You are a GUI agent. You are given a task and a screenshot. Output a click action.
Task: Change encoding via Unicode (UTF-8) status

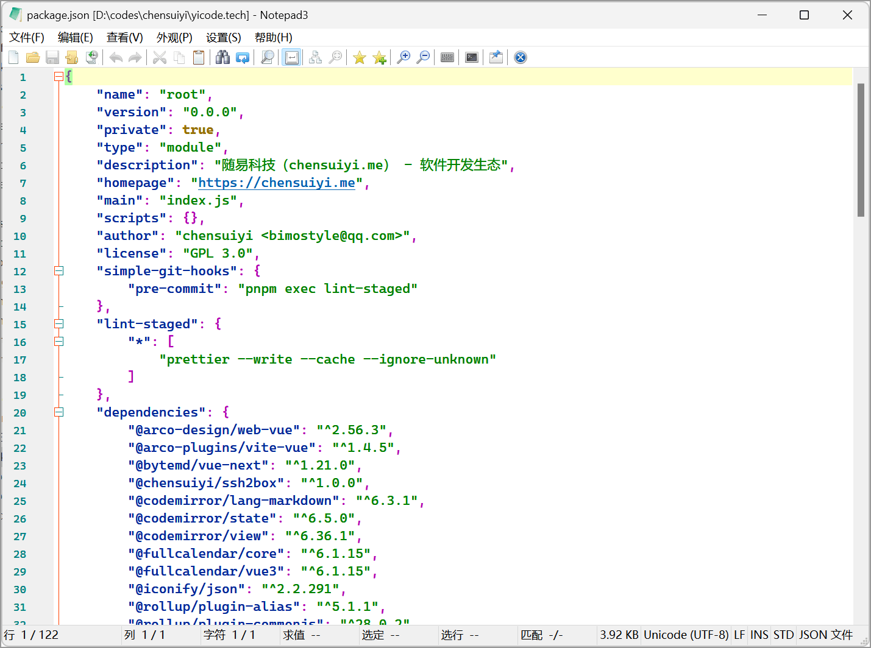click(x=686, y=635)
